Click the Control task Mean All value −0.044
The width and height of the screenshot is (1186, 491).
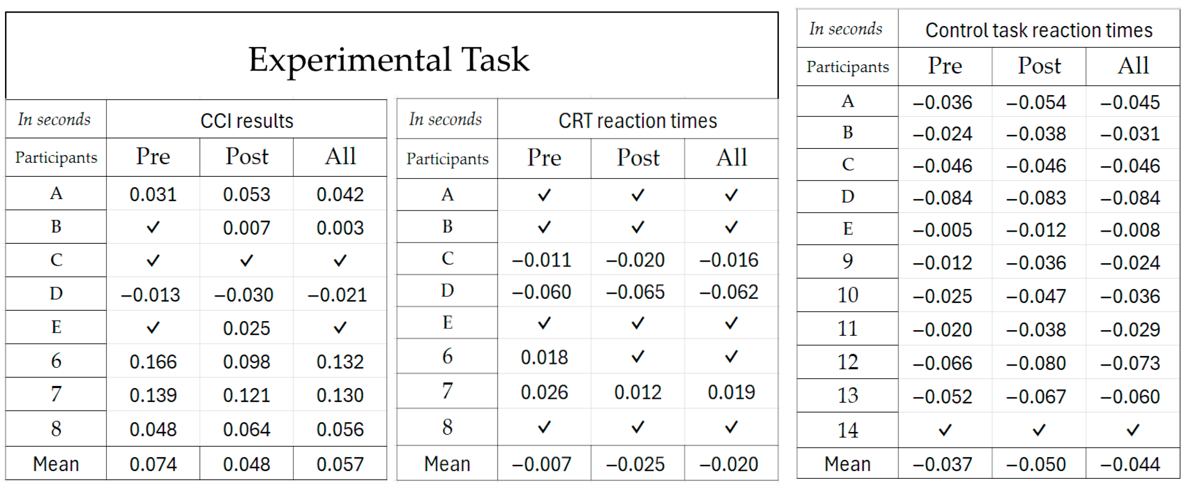(1130, 464)
